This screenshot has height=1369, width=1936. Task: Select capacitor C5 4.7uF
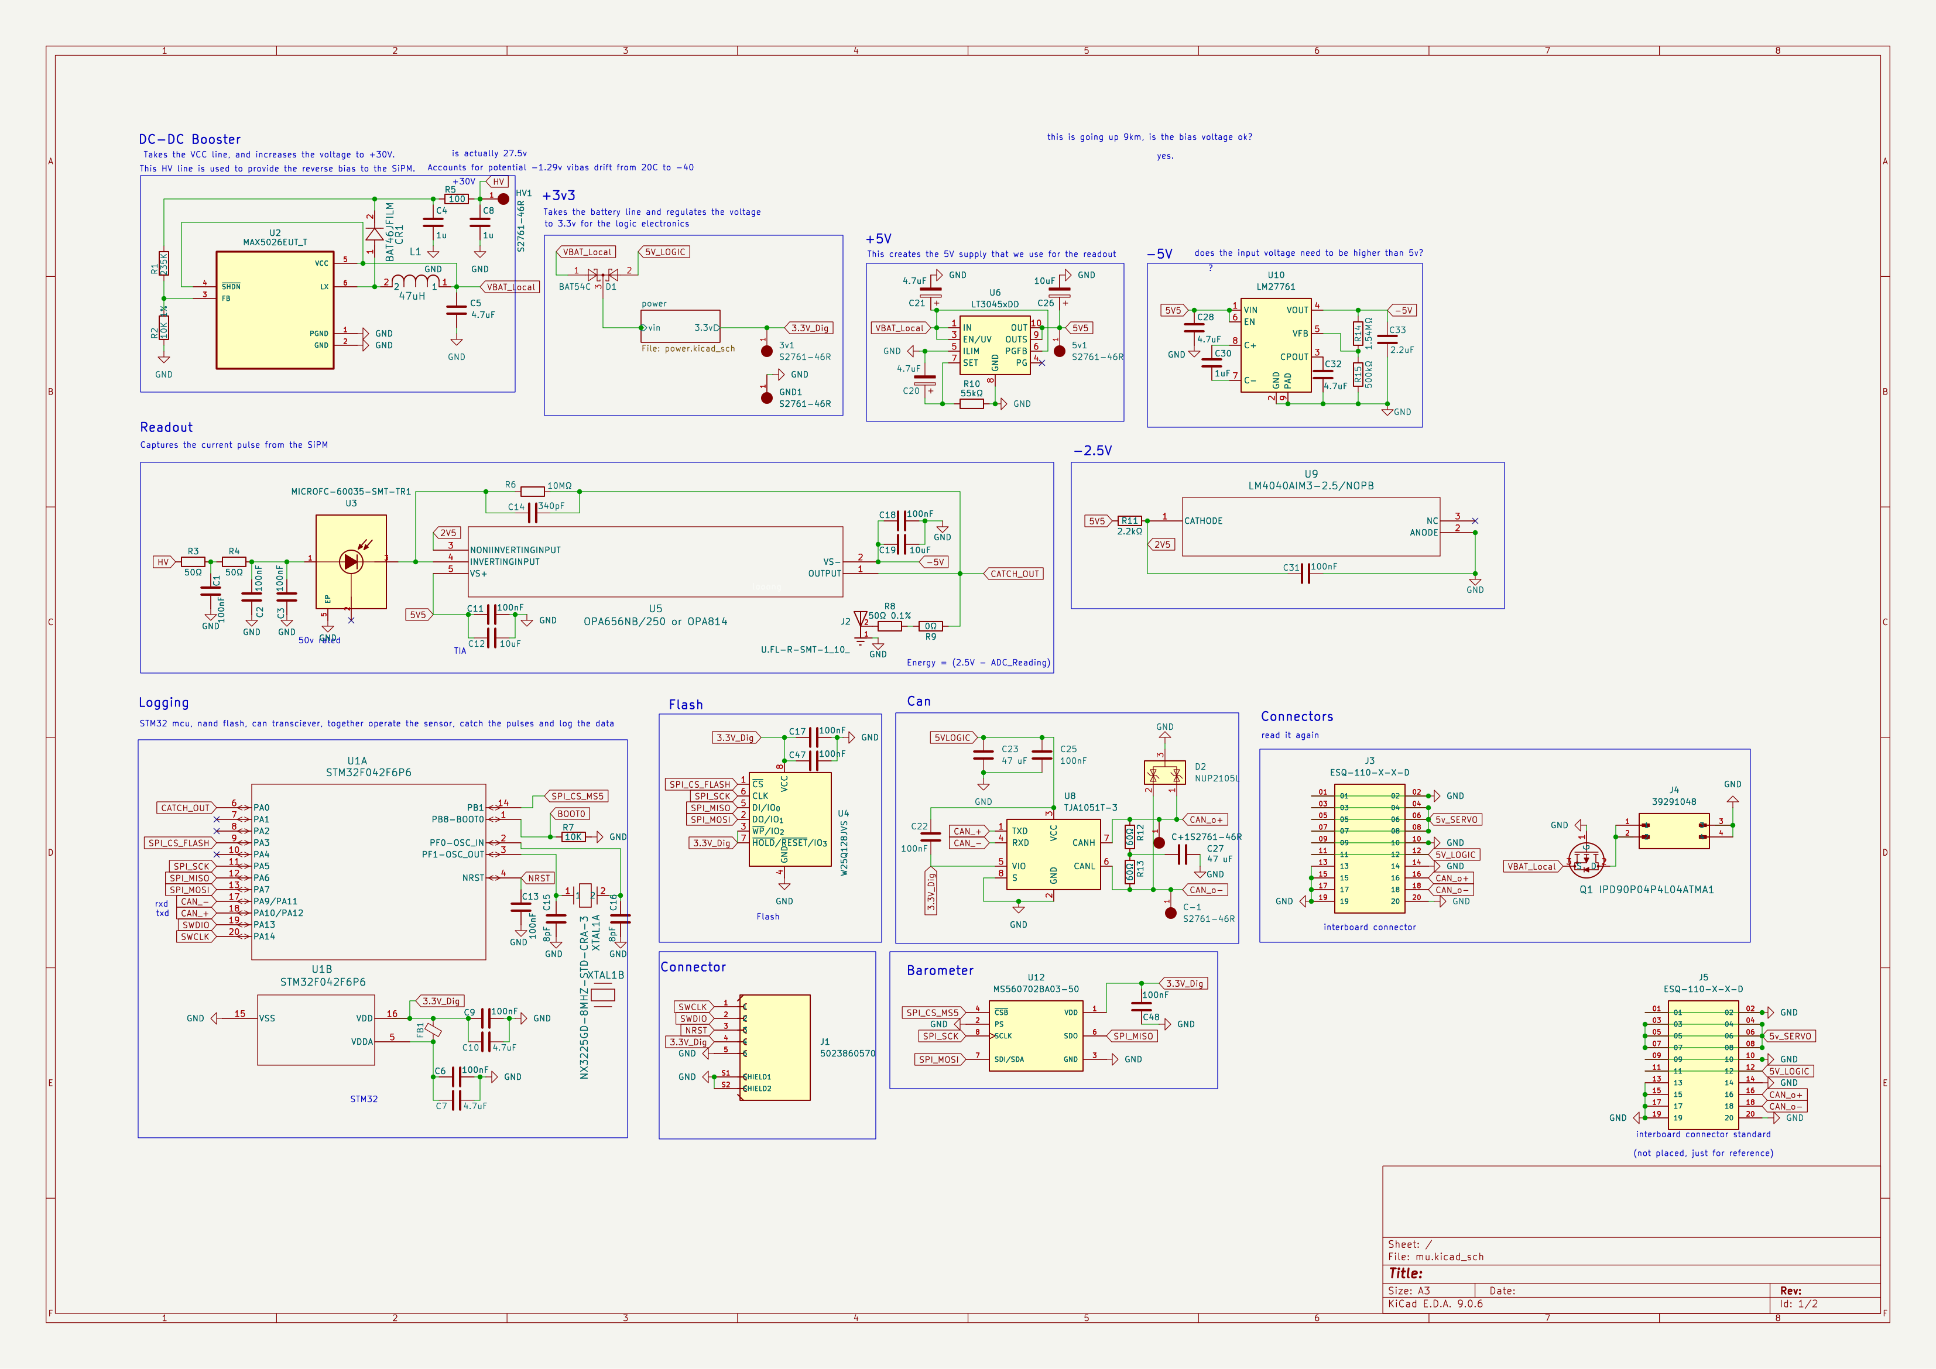456,310
